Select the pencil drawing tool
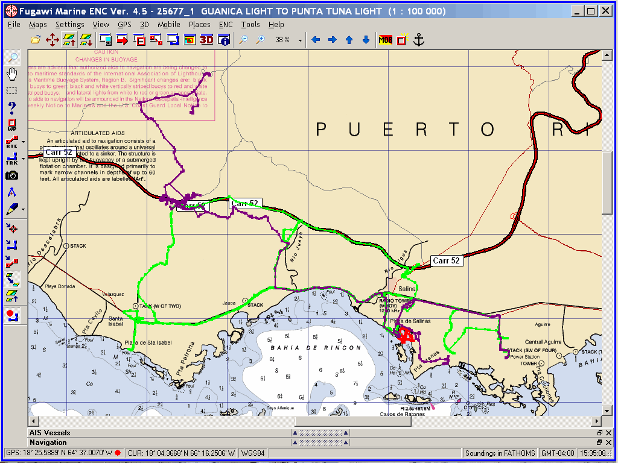 pyautogui.click(x=12, y=209)
